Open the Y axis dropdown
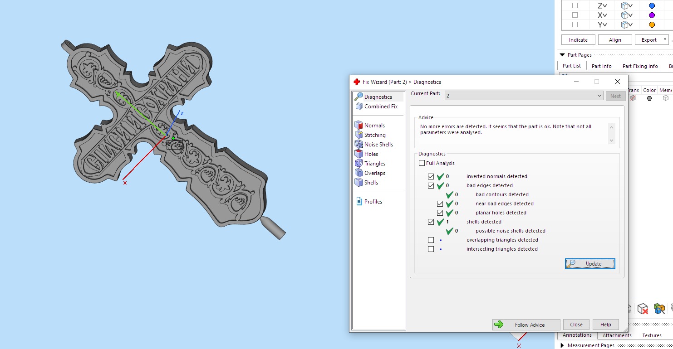 (x=602, y=24)
